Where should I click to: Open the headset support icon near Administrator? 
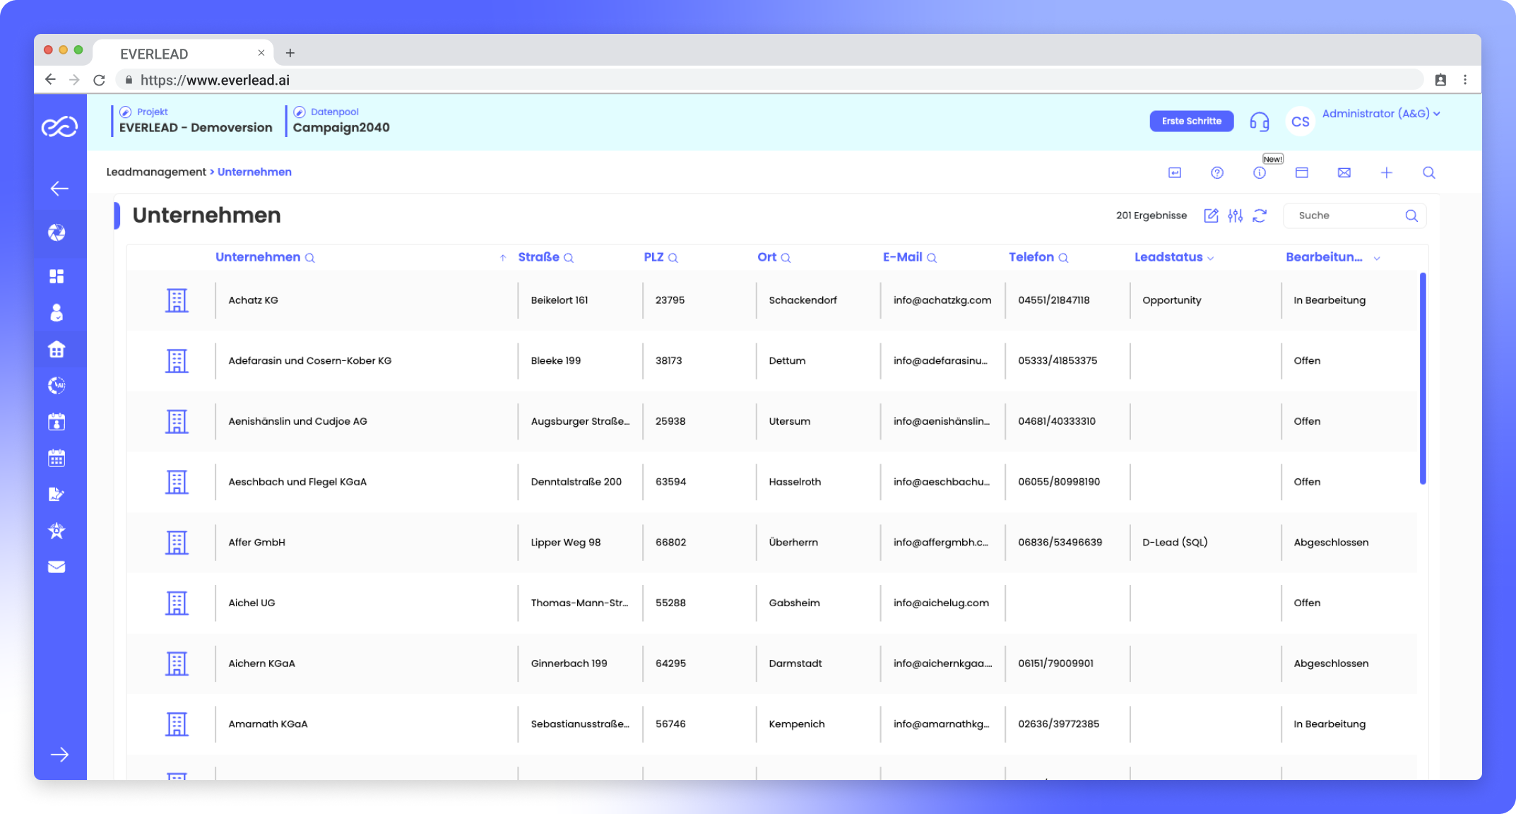click(x=1259, y=121)
